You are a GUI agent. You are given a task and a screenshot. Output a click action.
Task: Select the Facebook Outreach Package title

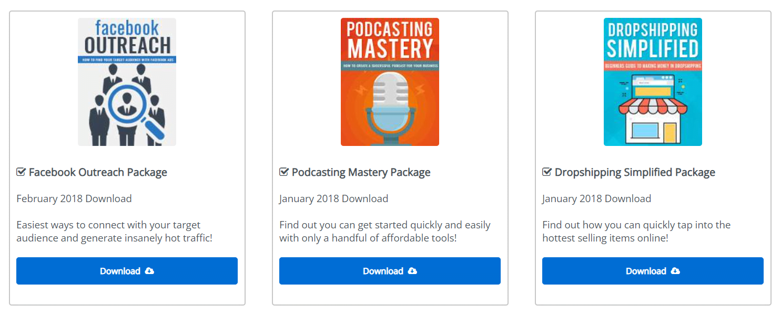[x=98, y=172]
